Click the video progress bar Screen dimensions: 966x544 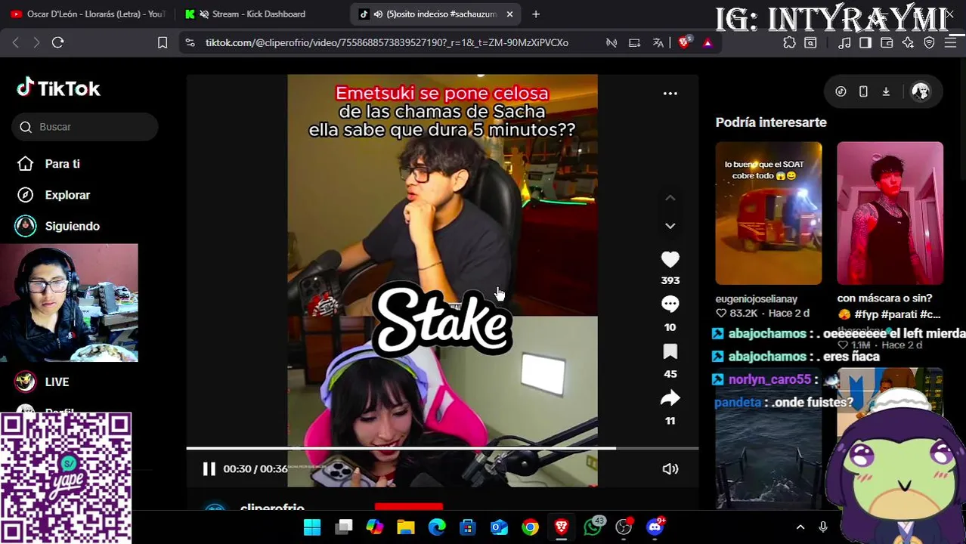[x=442, y=449]
